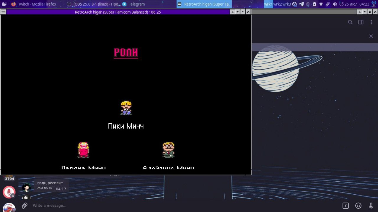Switch to the OBS 25.0.8-1 taskbar window

pyautogui.click(x=93, y=4)
